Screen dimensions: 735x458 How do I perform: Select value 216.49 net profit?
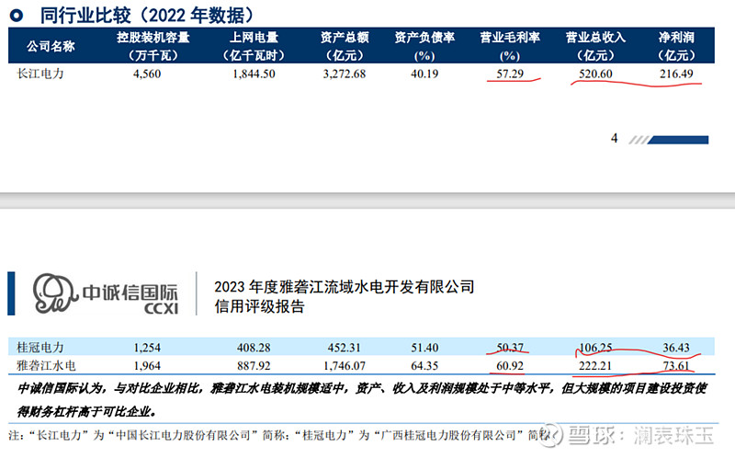(x=676, y=74)
